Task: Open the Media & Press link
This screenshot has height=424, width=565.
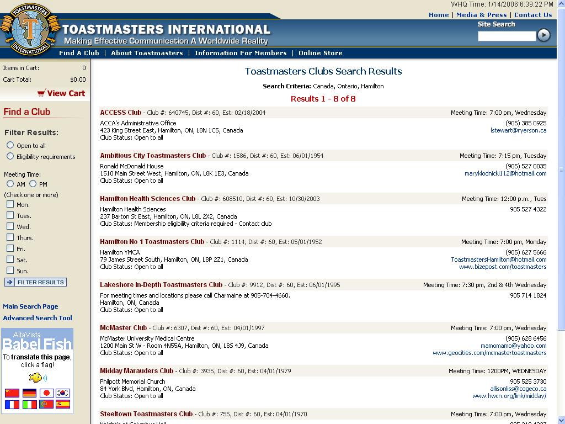Action: coord(481,15)
